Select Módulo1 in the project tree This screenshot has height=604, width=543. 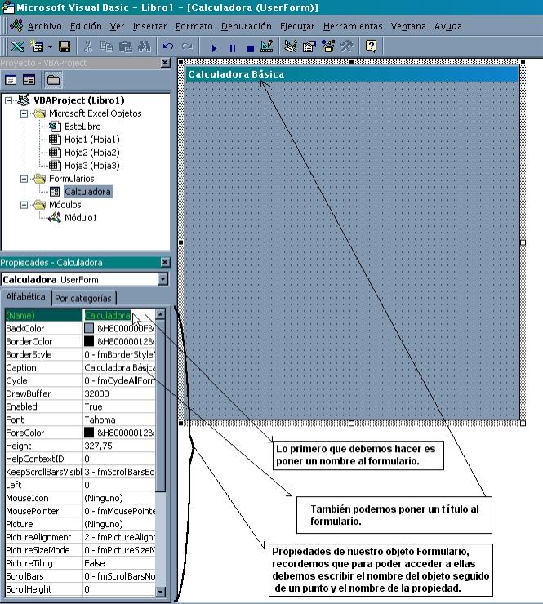click(80, 218)
